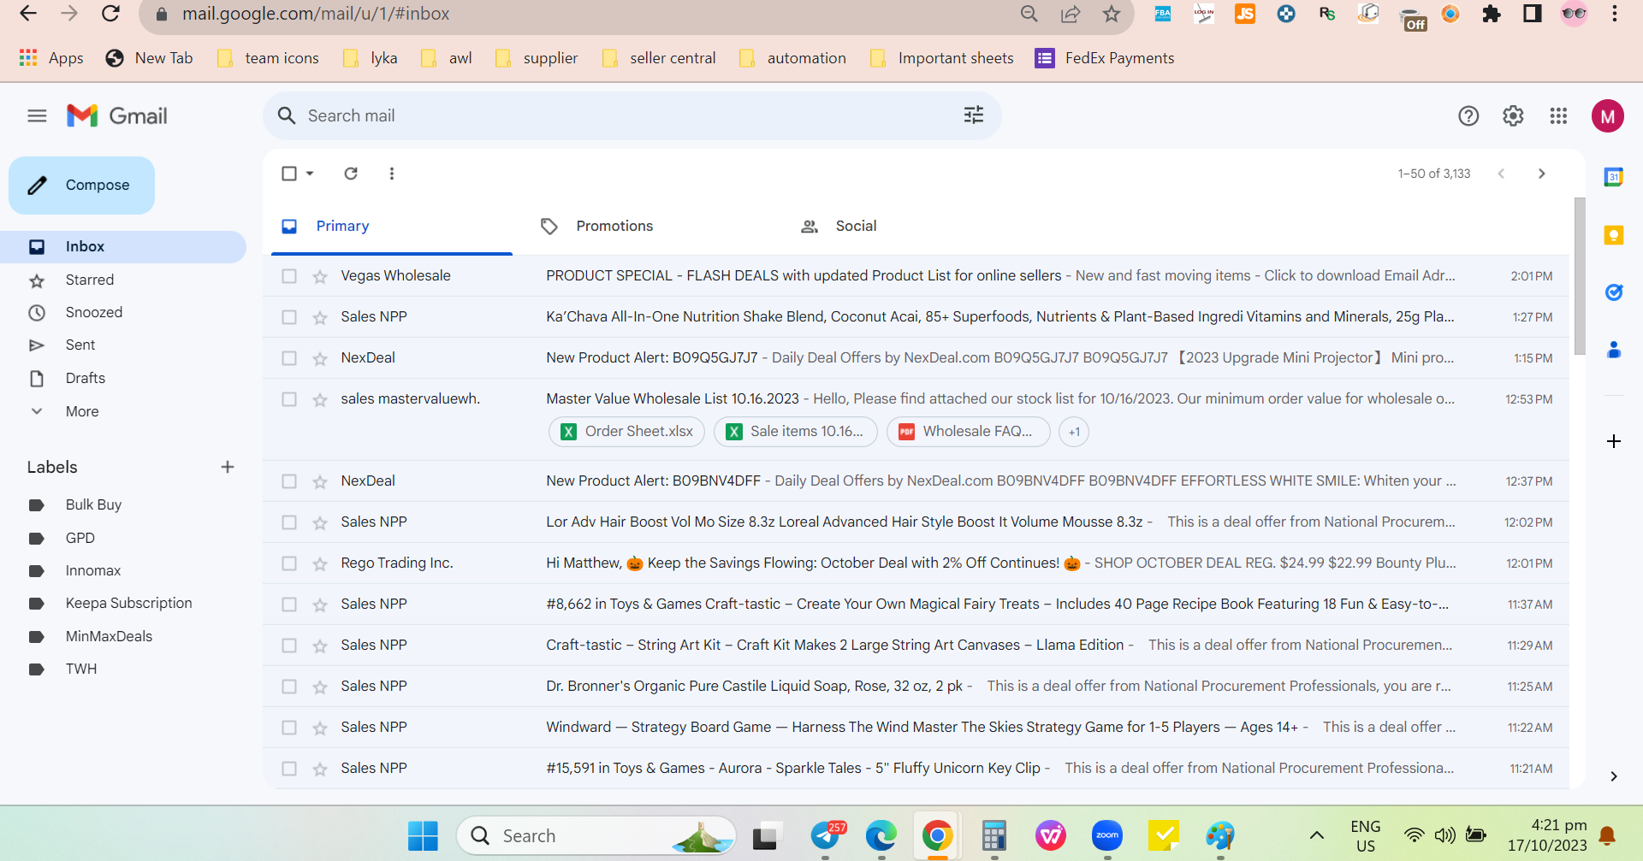Select the Vegas Wholesale email checkbox
Screen dimensions: 1643x861
click(289, 276)
